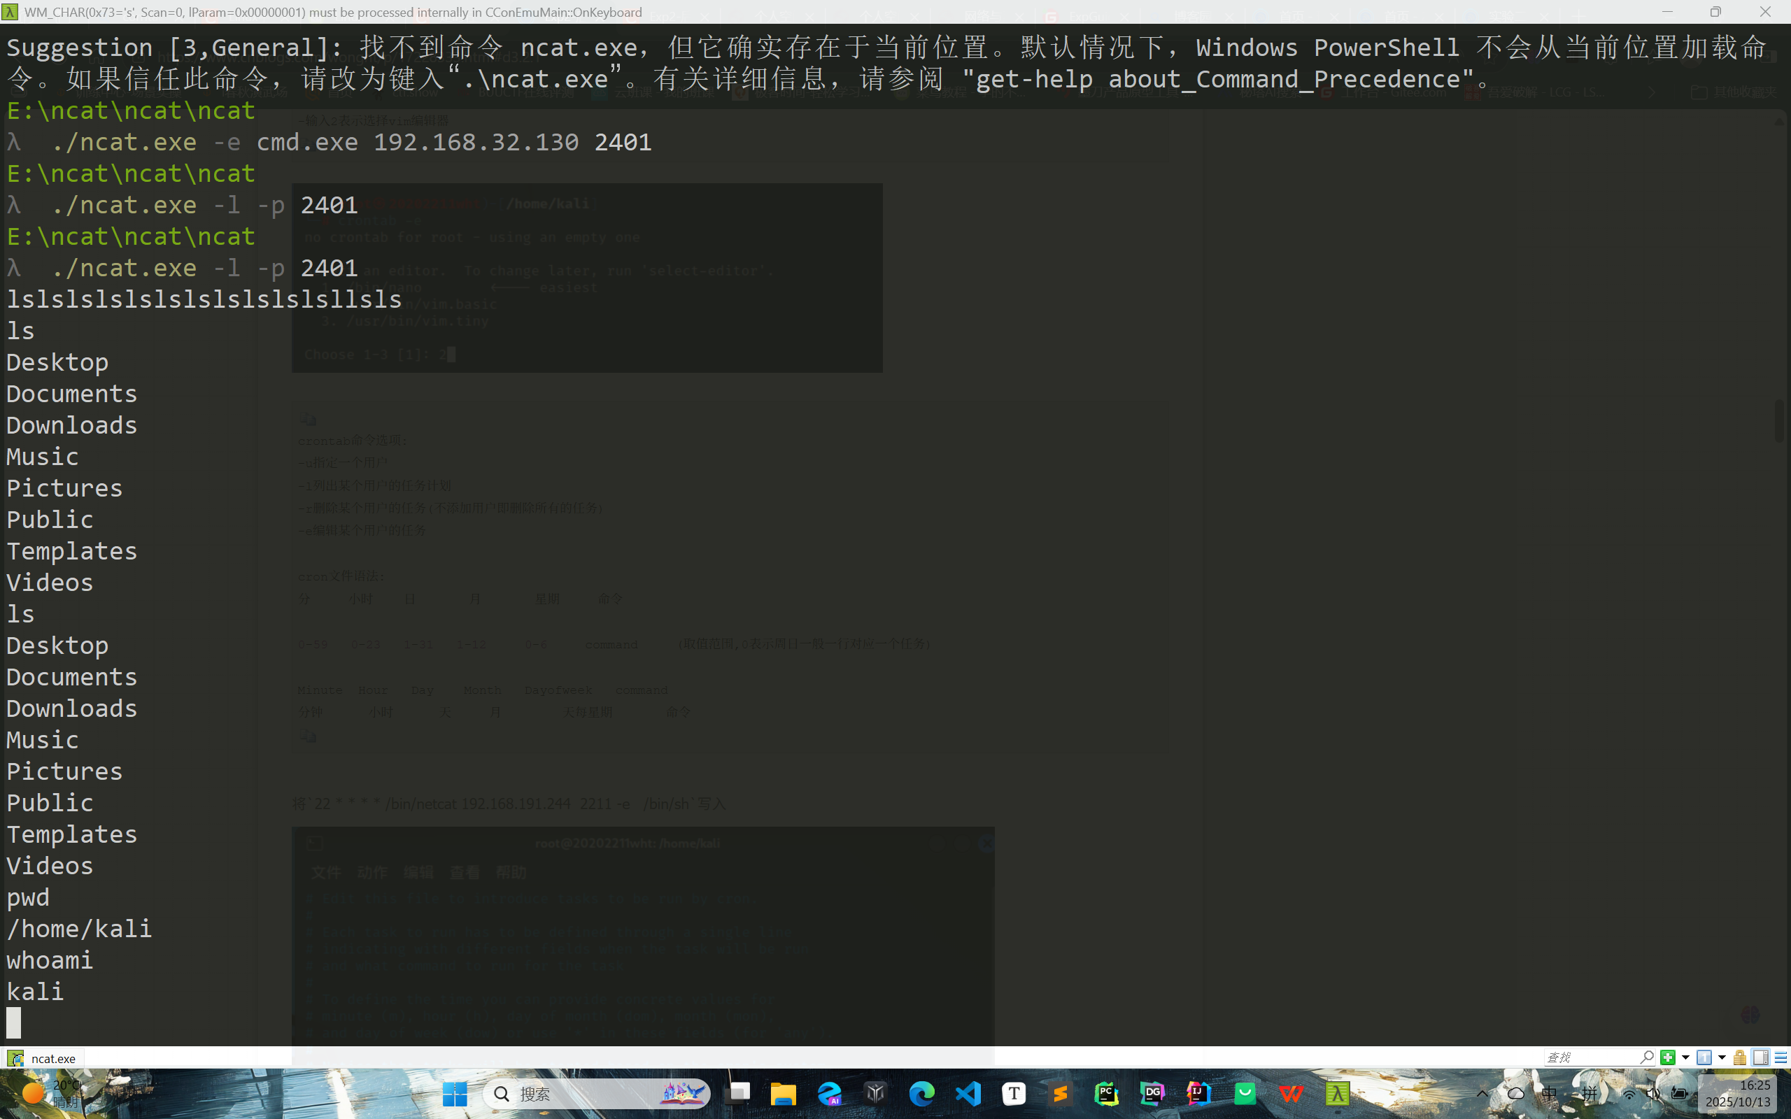The width and height of the screenshot is (1791, 1119).
Task: Click the green new console plus icon
Action: (x=1667, y=1057)
